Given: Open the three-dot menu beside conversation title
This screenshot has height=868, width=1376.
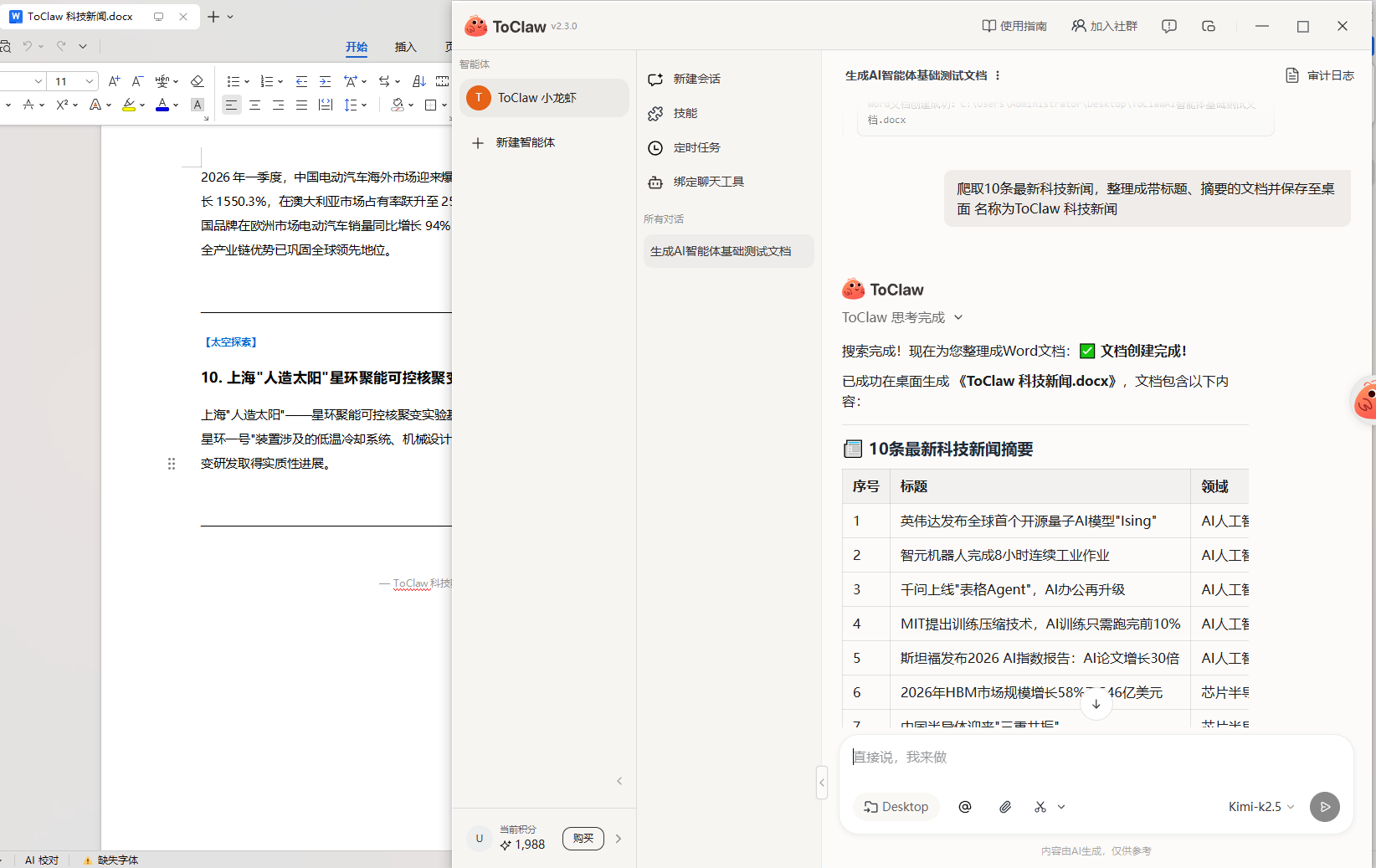Looking at the screenshot, I should point(998,75).
